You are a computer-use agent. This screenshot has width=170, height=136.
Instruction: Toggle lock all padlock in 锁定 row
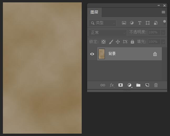(x=132, y=41)
